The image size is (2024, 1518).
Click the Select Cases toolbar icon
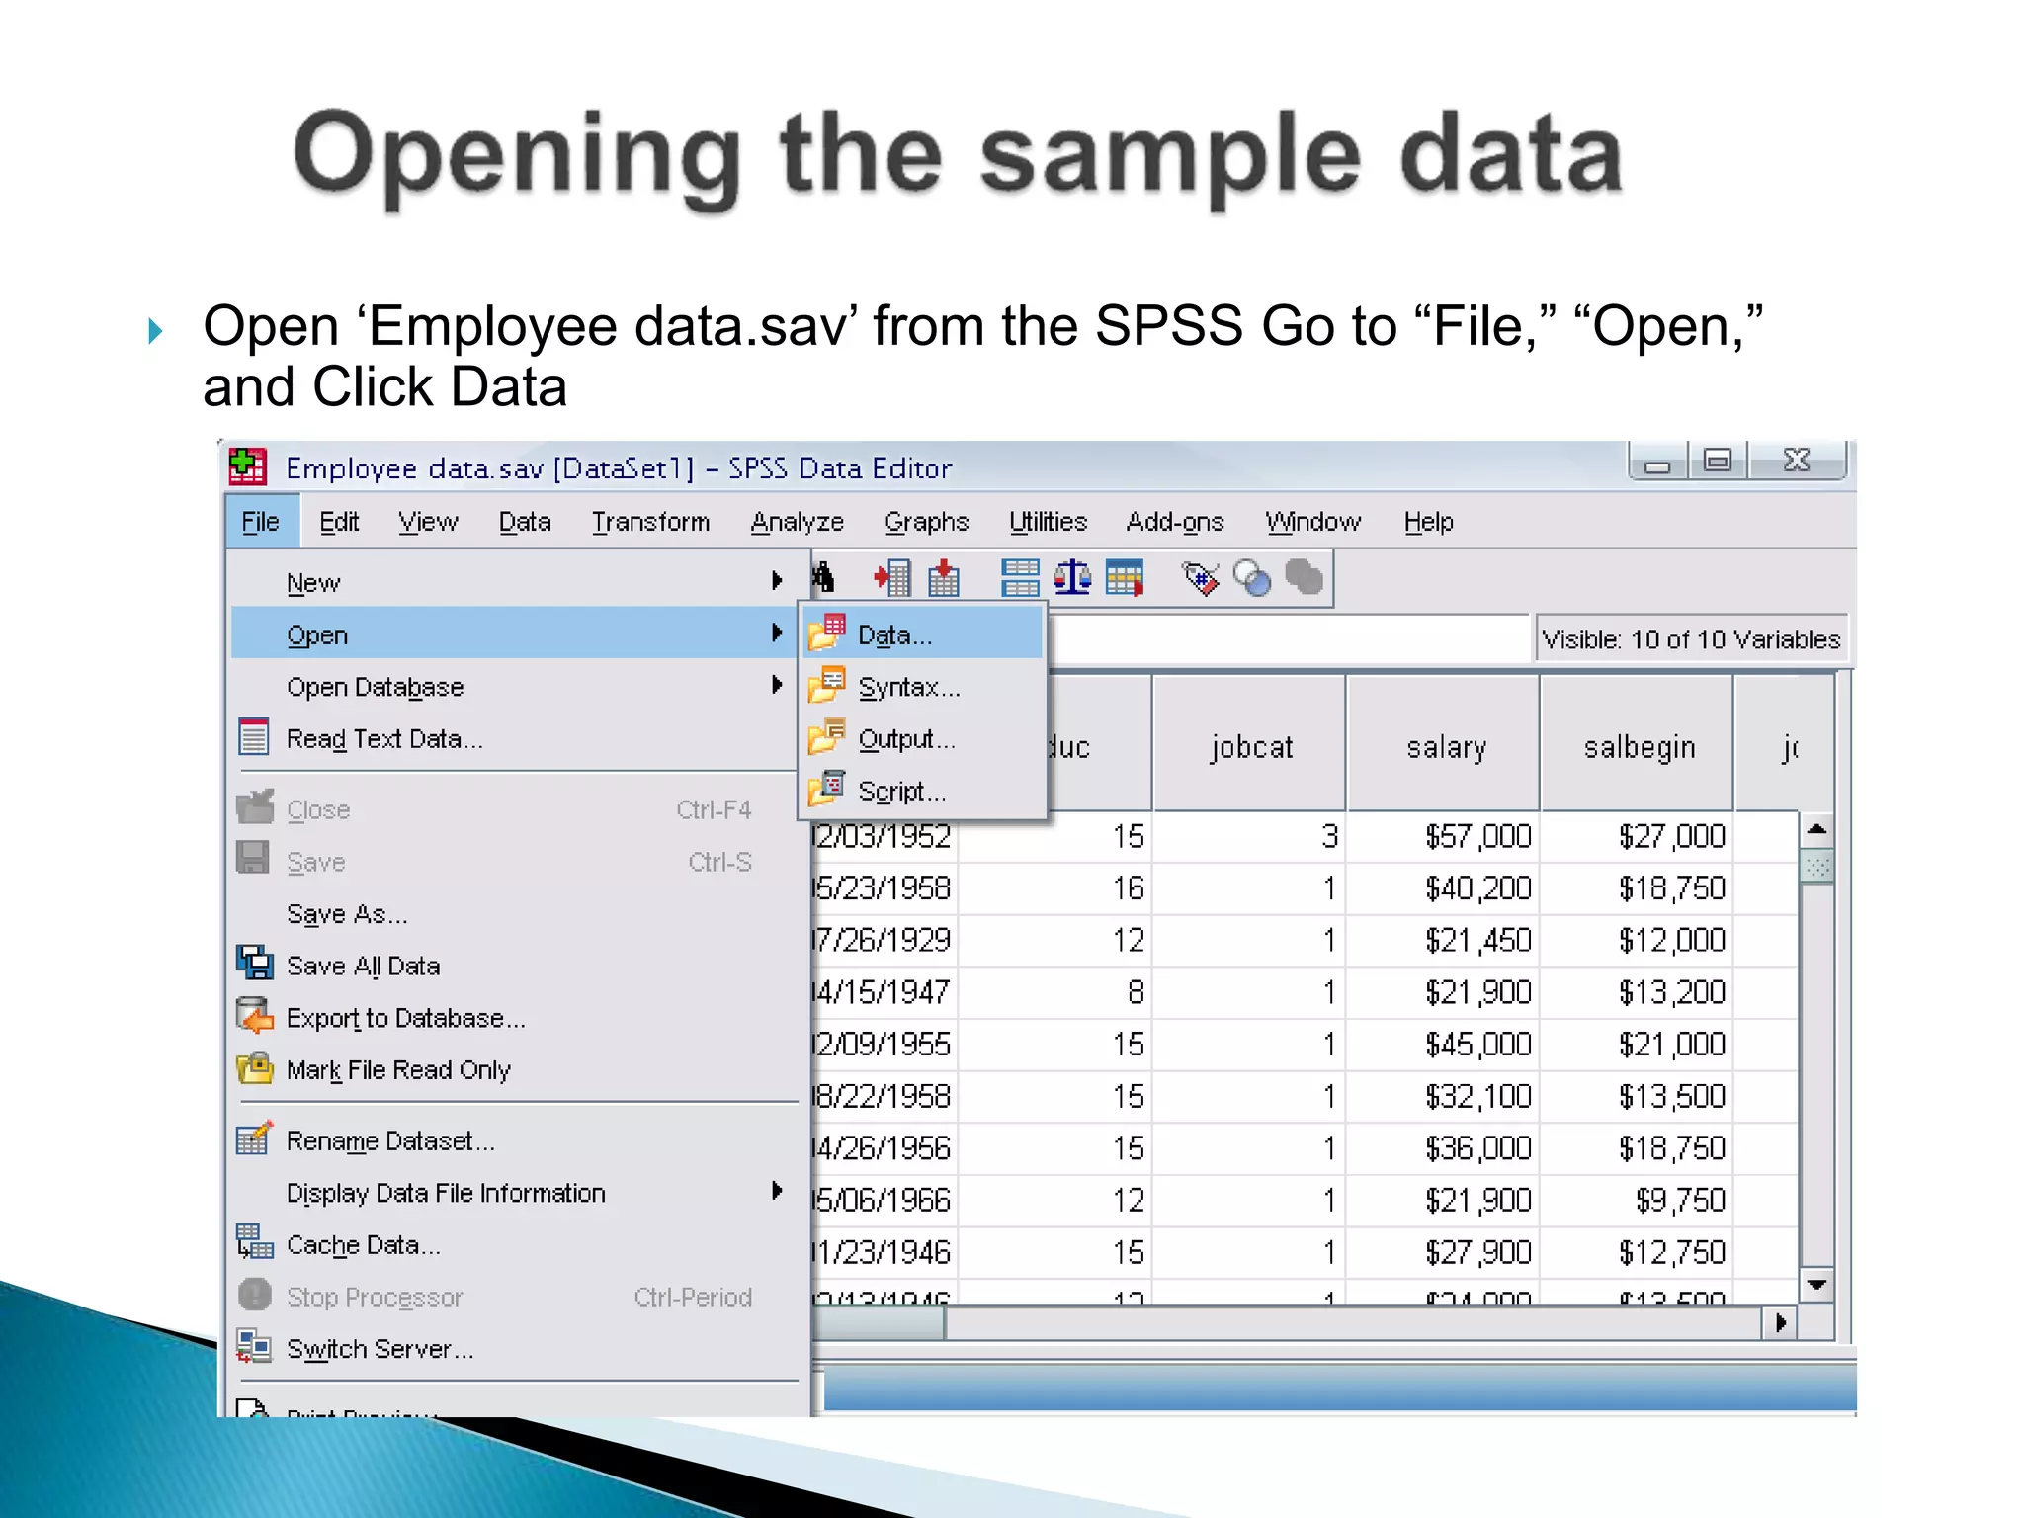1125,578
